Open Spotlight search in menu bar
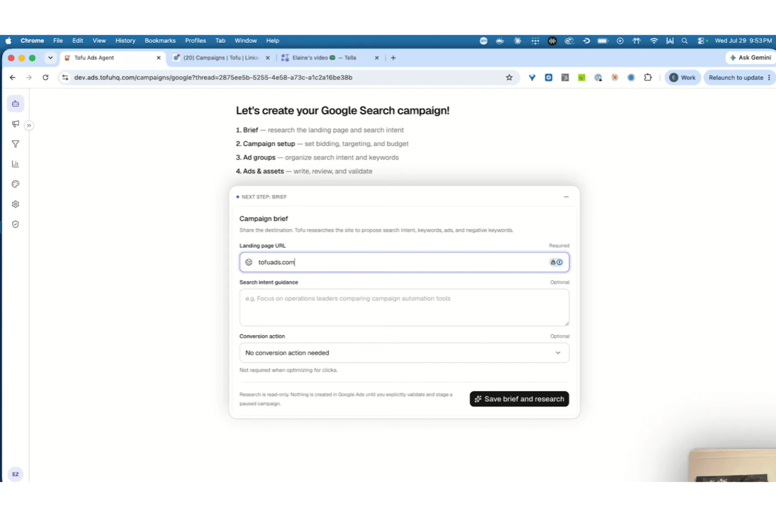The height and width of the screenshot is (517, 776). pos(685,40)
